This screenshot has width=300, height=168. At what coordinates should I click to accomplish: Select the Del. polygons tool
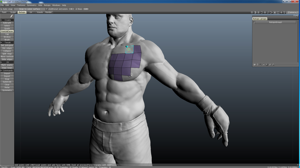(7, 45)
